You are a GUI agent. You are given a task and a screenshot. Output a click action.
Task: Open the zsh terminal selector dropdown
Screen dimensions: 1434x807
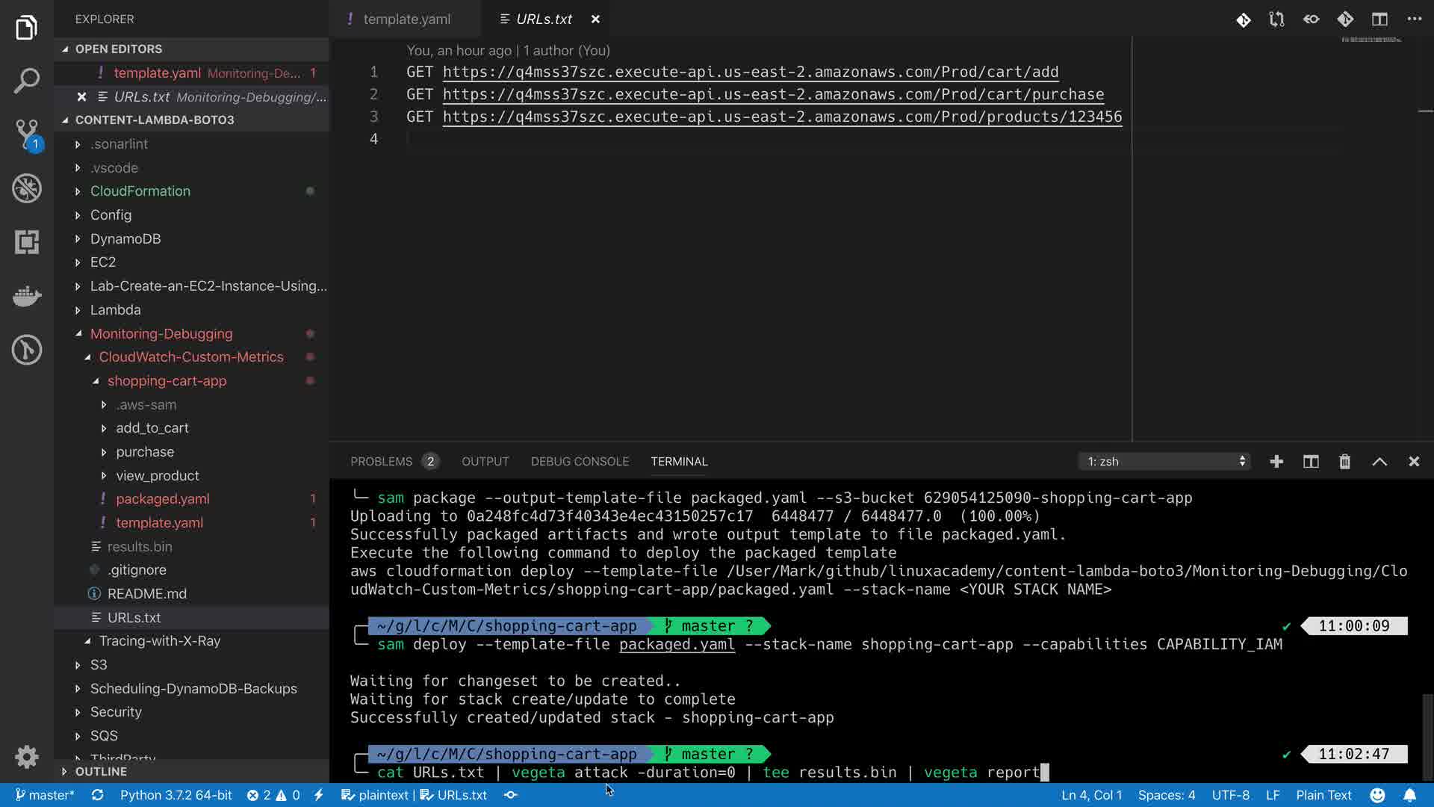1164,462
